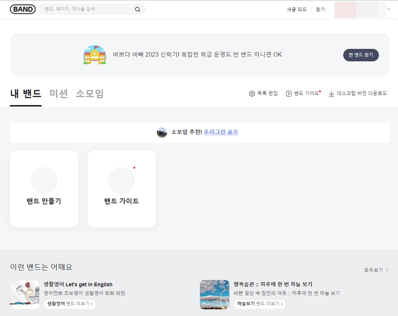Select the 내 밴드 tab
This screenshot has width=398, height=316.
click(26, 93)
